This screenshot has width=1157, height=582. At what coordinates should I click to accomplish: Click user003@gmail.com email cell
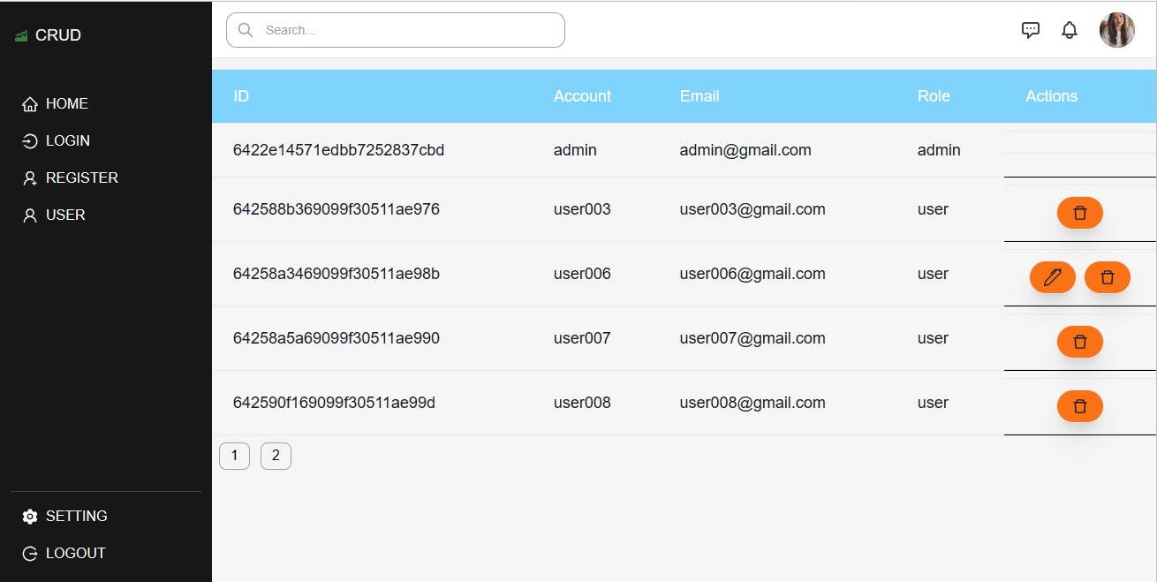pyautogui.click(x=752, y=209)
